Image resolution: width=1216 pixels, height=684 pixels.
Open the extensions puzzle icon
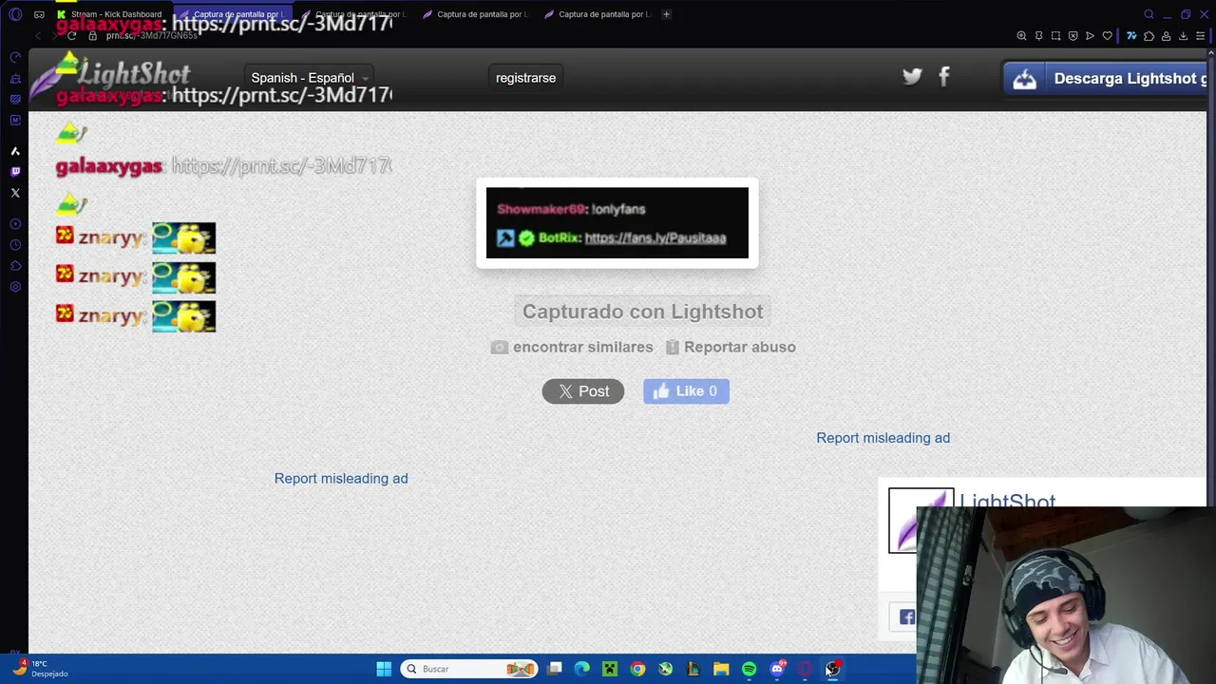click(x=1149, y=36)
